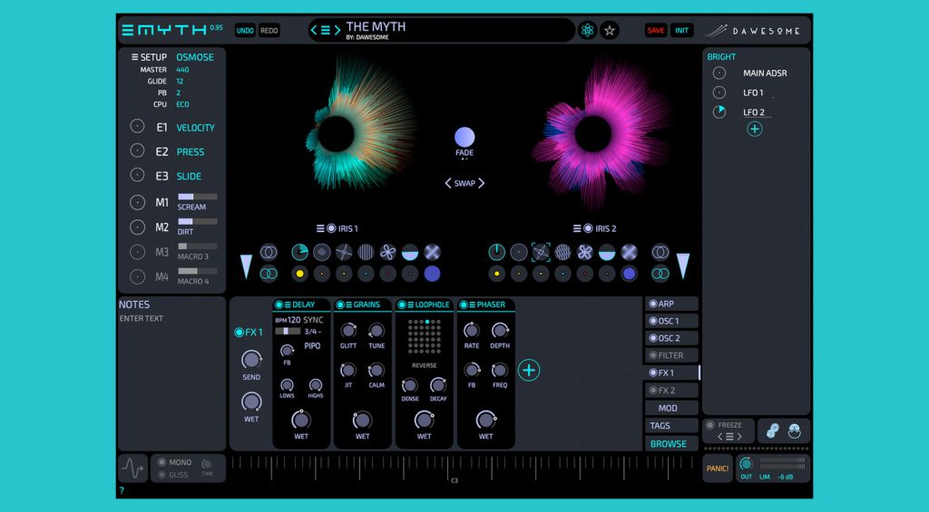The height and width of the screenshot is (512, 929).
Task: Click the M1 SCREAM macro slider
Action: pos(197,197)
